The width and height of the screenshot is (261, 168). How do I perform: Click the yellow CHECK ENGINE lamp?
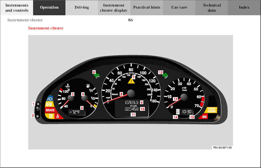[212, 110]
